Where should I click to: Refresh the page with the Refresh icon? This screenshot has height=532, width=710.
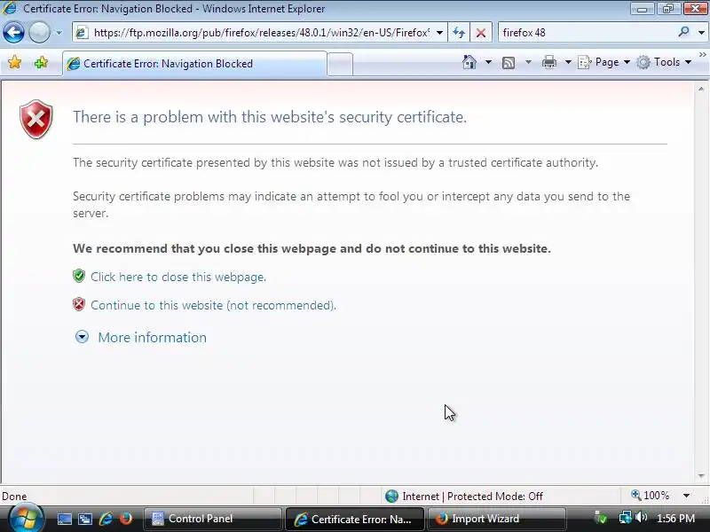(459, 33)
